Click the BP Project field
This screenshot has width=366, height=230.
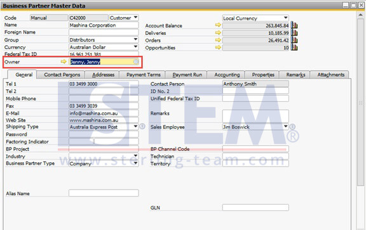(x=104, y=149)
